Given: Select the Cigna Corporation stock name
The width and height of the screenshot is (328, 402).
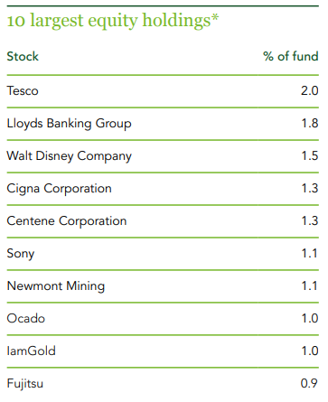Looking at the screenshot, I should point(59,189).
